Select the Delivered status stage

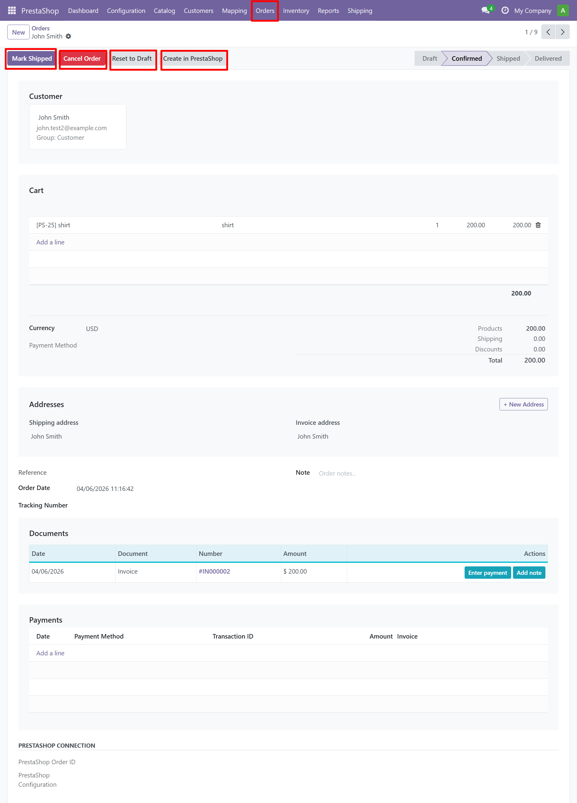pos(548,59)
